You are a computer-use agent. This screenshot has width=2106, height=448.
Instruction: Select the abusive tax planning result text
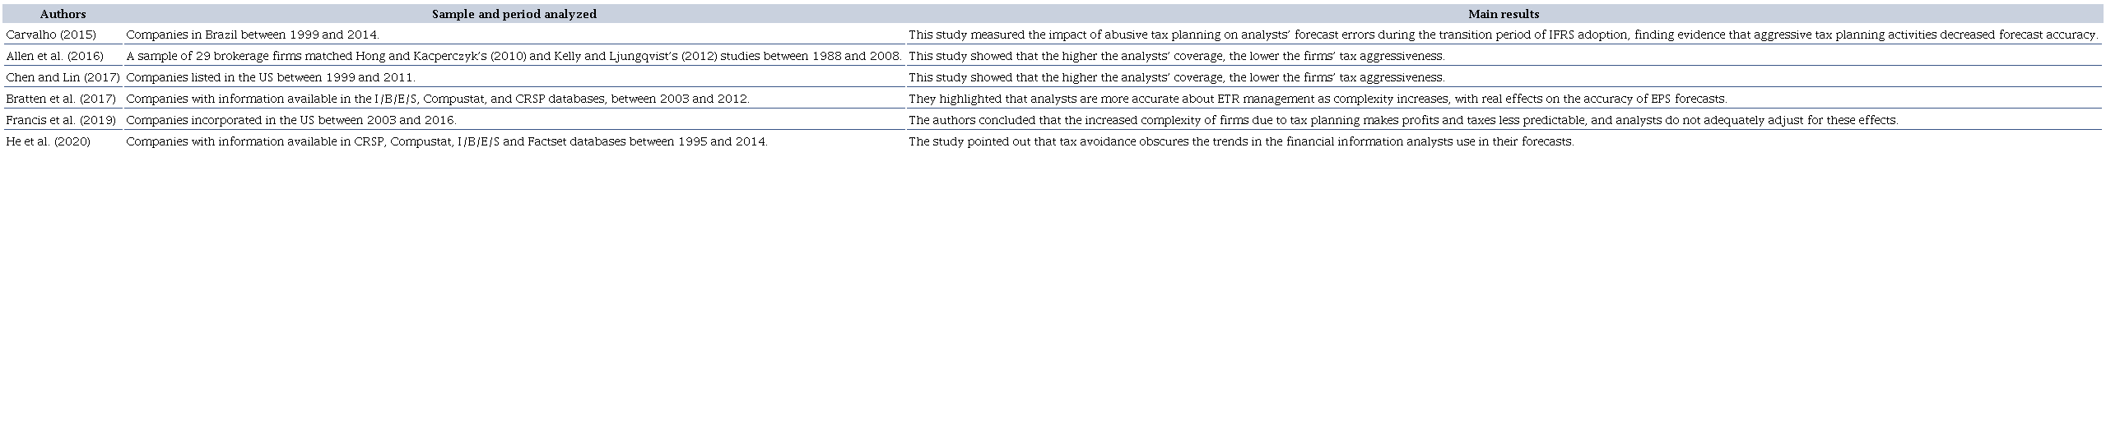(1504, 35)
